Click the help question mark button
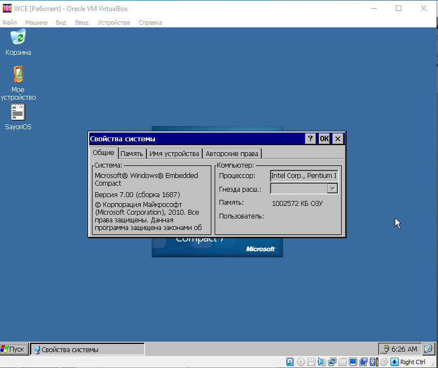The height and width of the screenshot is (368, 438). [x=310, y=139]
